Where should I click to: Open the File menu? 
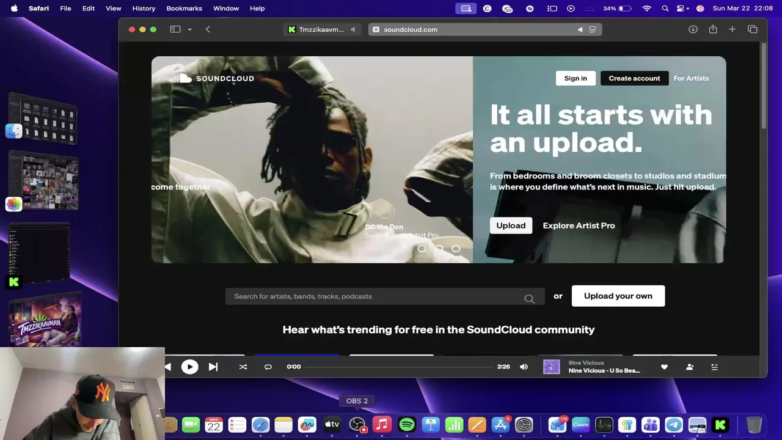(x=65, y=9)
